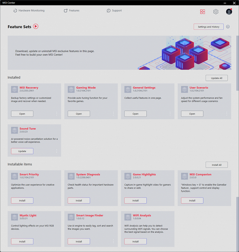
Task: Click the Update All button
Action: pos(217,78)
